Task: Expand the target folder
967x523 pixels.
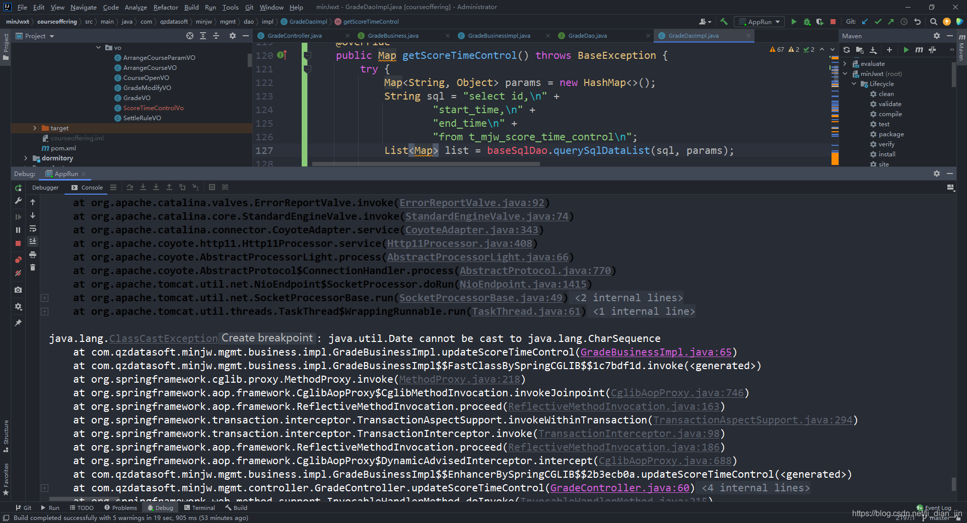Action: 35,128
